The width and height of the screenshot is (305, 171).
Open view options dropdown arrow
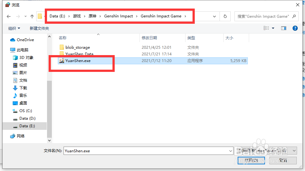273,28
